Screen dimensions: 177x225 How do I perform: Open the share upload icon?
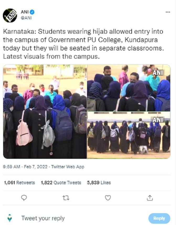click(x=150, y=198)
